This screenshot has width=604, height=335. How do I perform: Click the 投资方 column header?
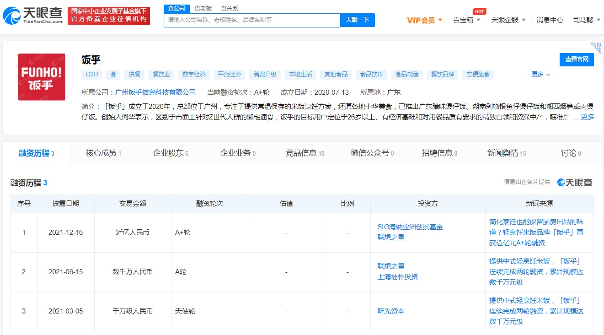[x=428, y=204]
